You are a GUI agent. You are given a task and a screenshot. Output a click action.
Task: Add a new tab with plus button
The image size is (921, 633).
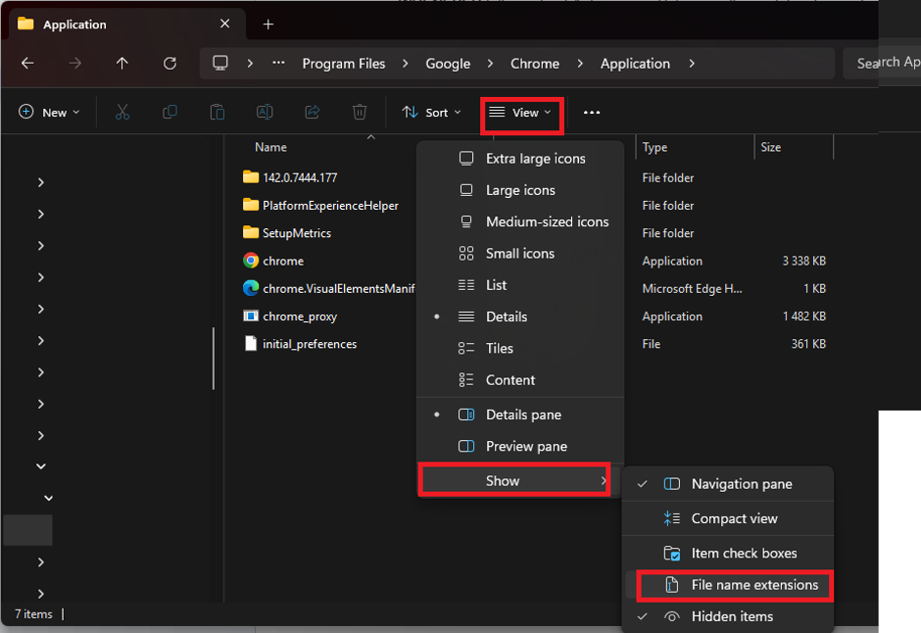268,24
